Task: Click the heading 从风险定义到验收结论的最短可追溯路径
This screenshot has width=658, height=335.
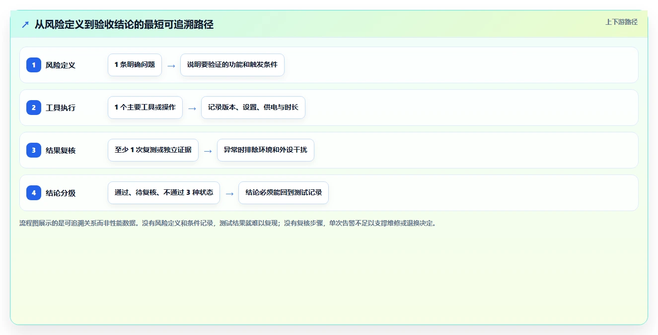Action: (x=124, y=25)
